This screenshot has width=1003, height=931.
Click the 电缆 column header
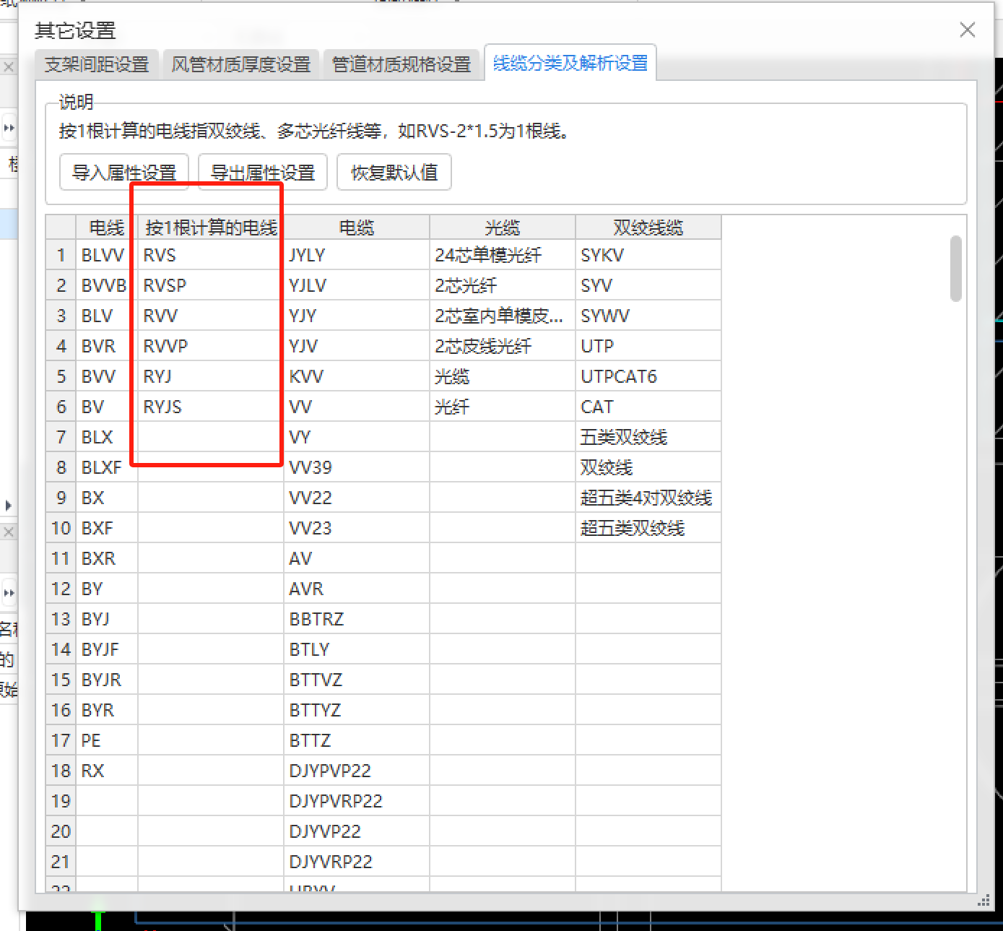click(357, 228)
